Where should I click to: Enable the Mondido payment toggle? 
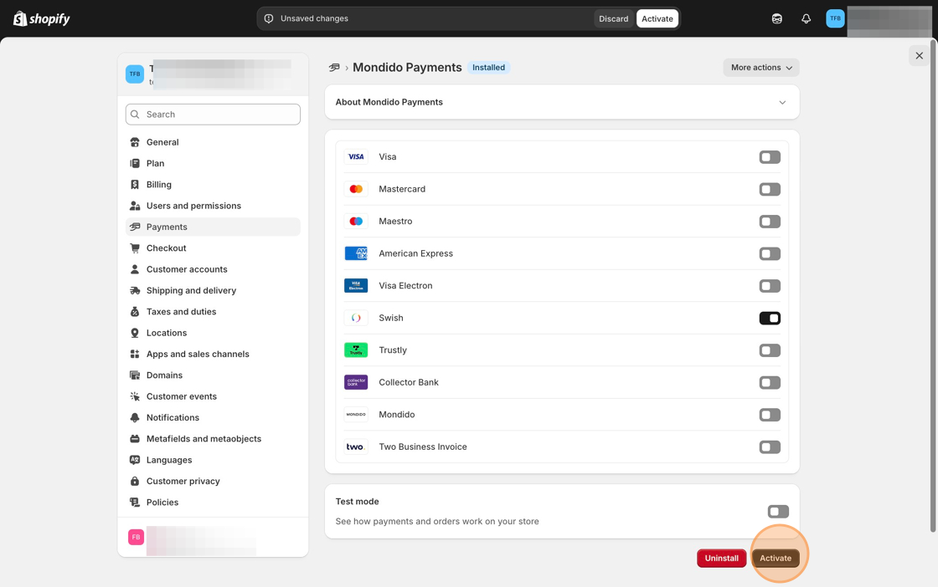click(770, 415)
